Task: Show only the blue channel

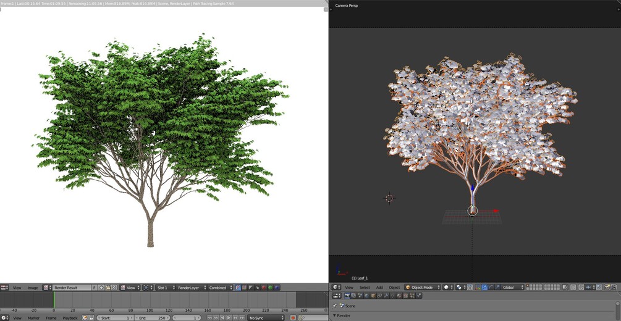Action: (x=277, y=288)
